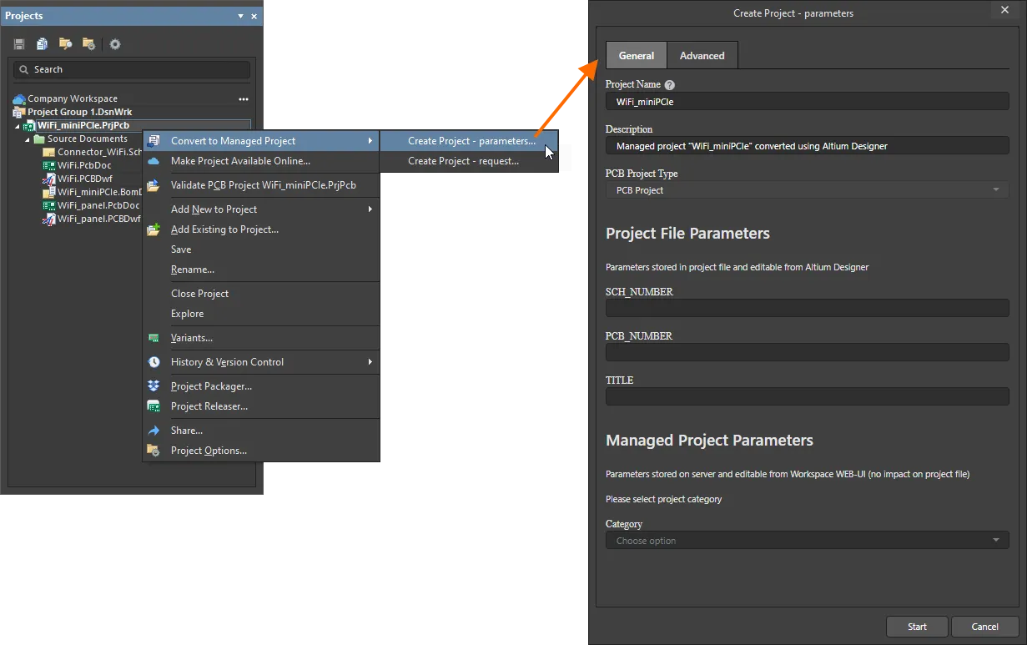Select Close Project
Screen dimensions: 1027x645
coord(261,294)
